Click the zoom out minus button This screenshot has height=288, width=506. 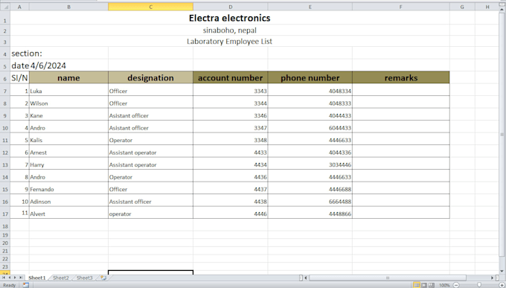(x=456, y=285)
